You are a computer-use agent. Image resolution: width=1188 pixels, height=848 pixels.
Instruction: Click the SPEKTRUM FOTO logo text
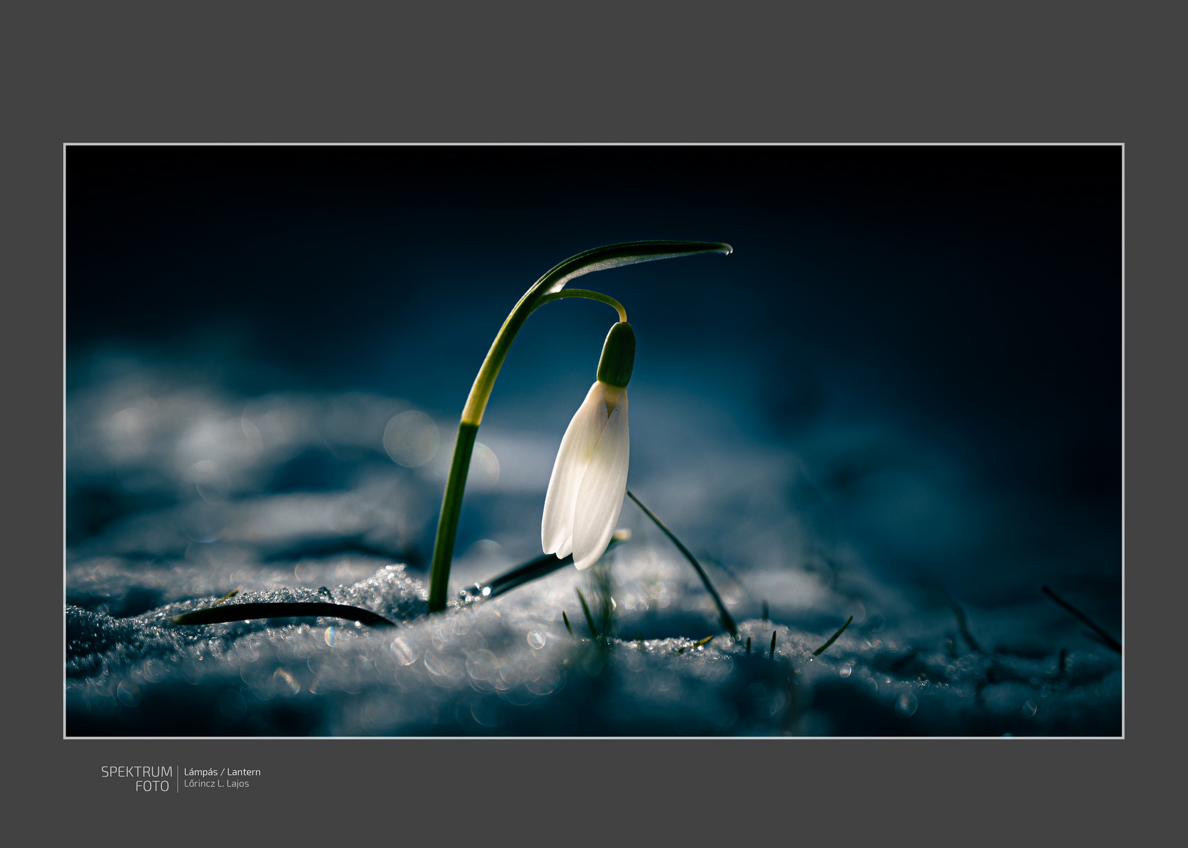[x=137, y=779]
